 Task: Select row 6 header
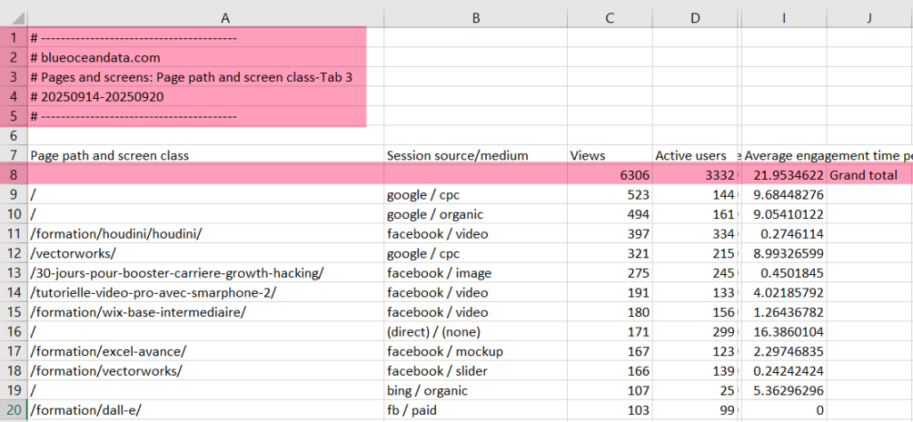(13, 136)
